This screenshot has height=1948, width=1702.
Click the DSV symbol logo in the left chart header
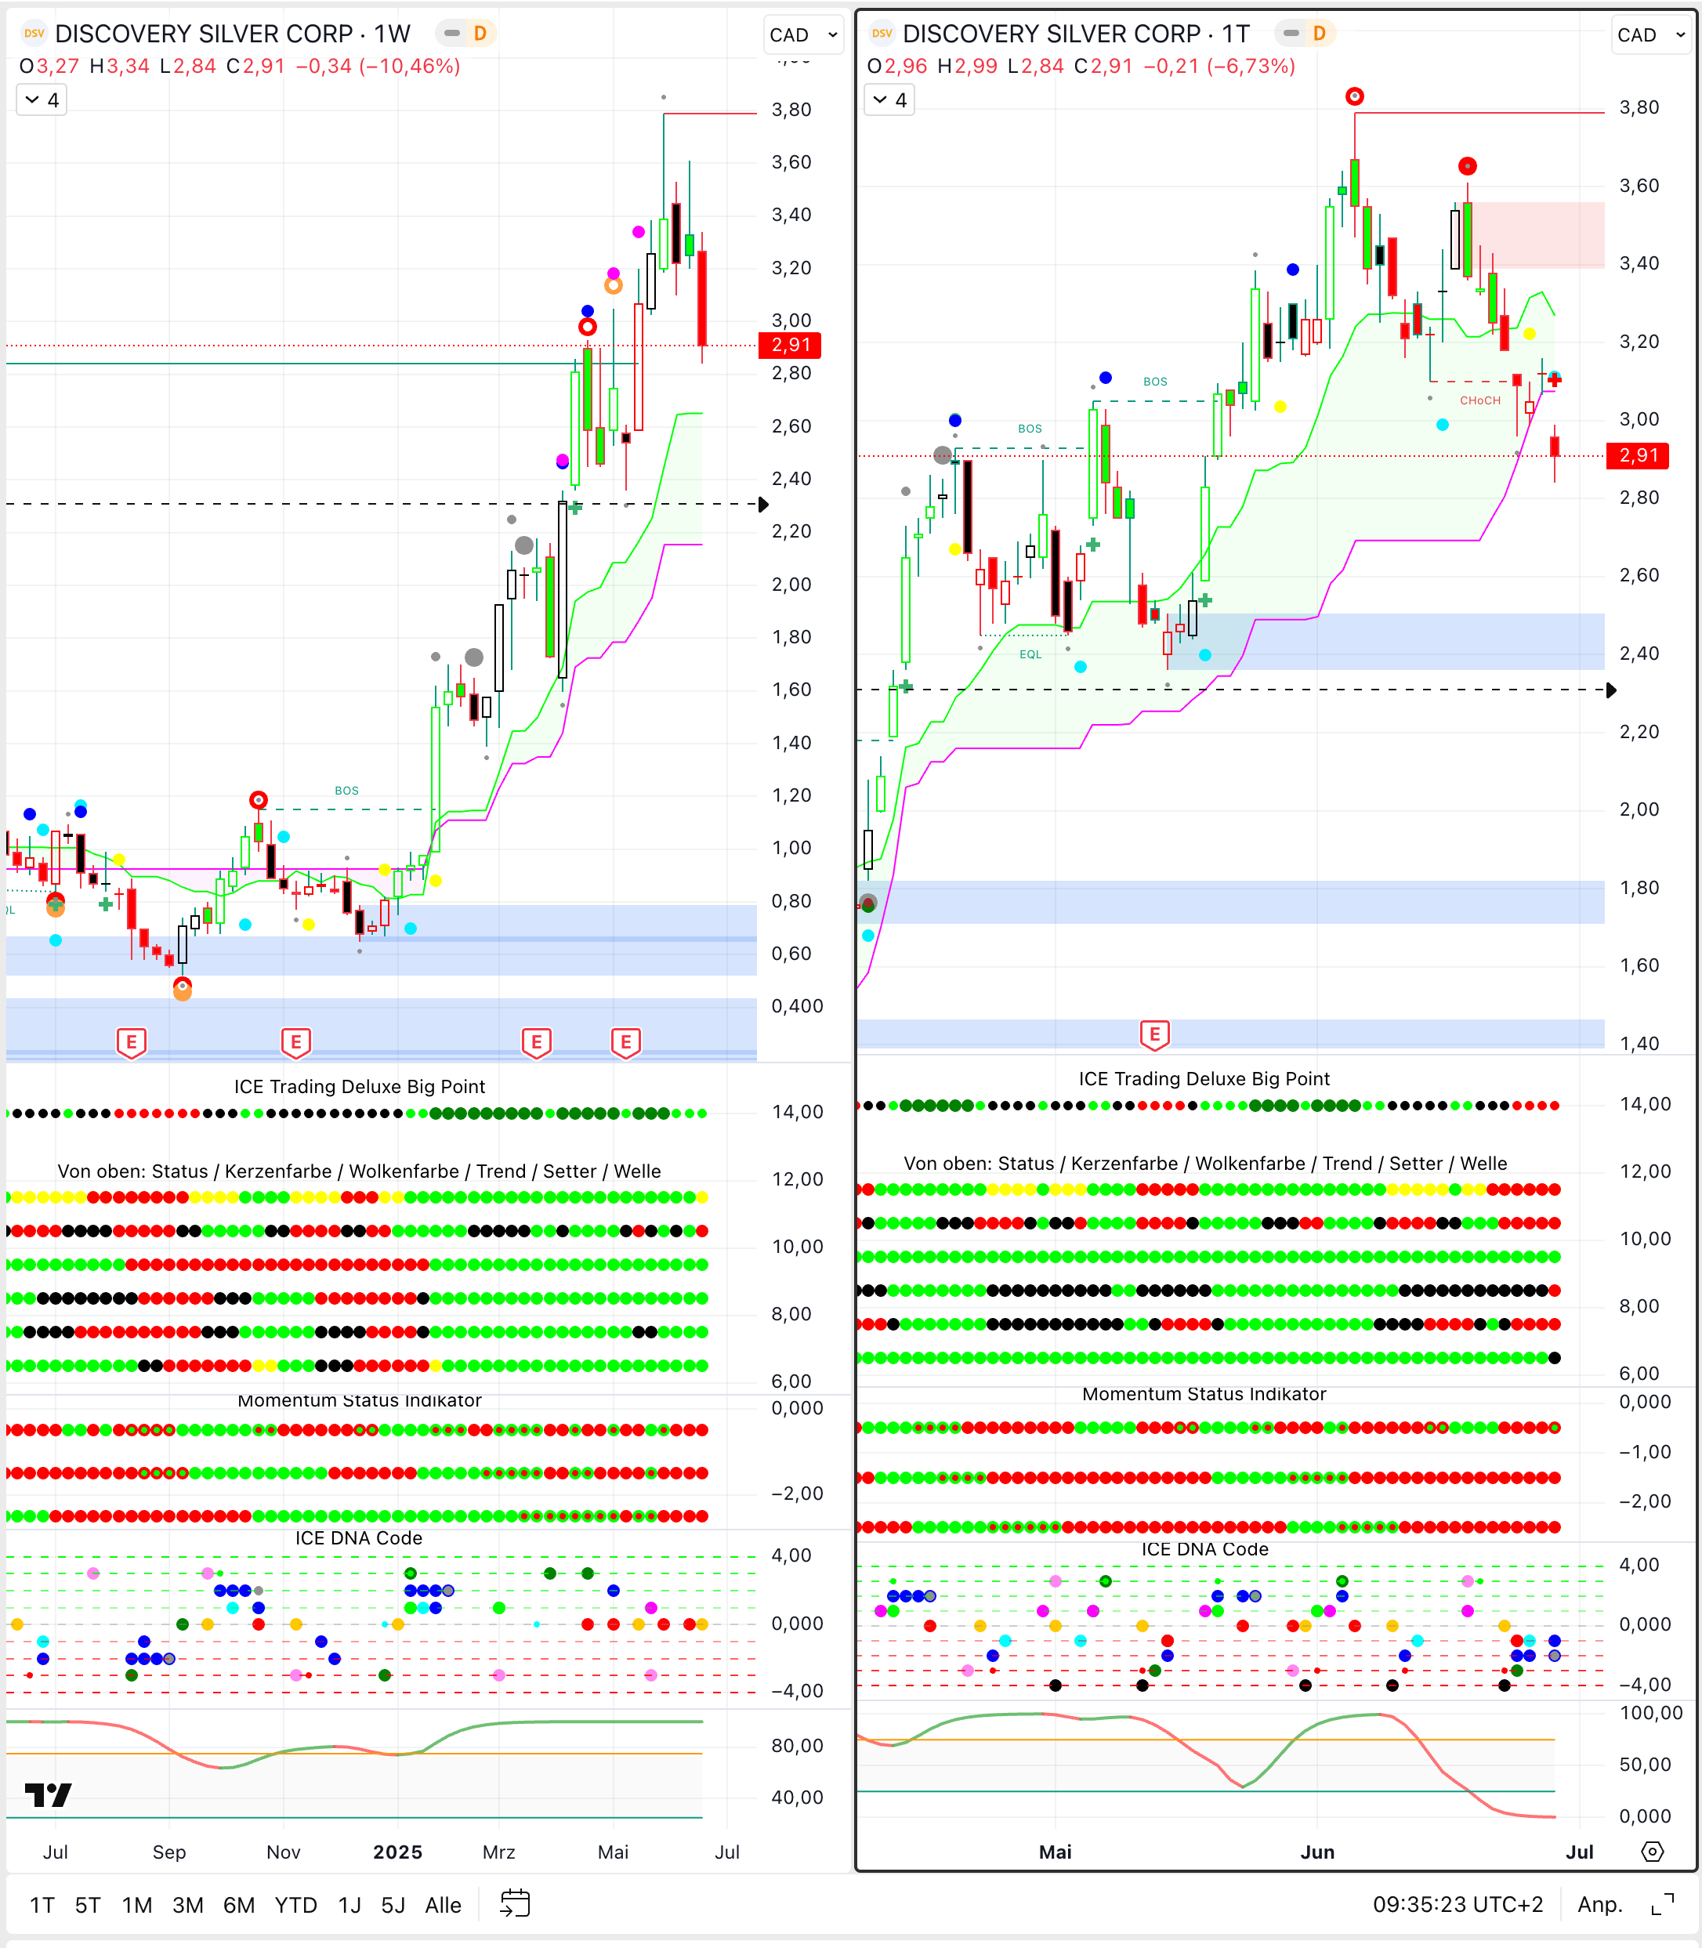[x=34, y=33]
